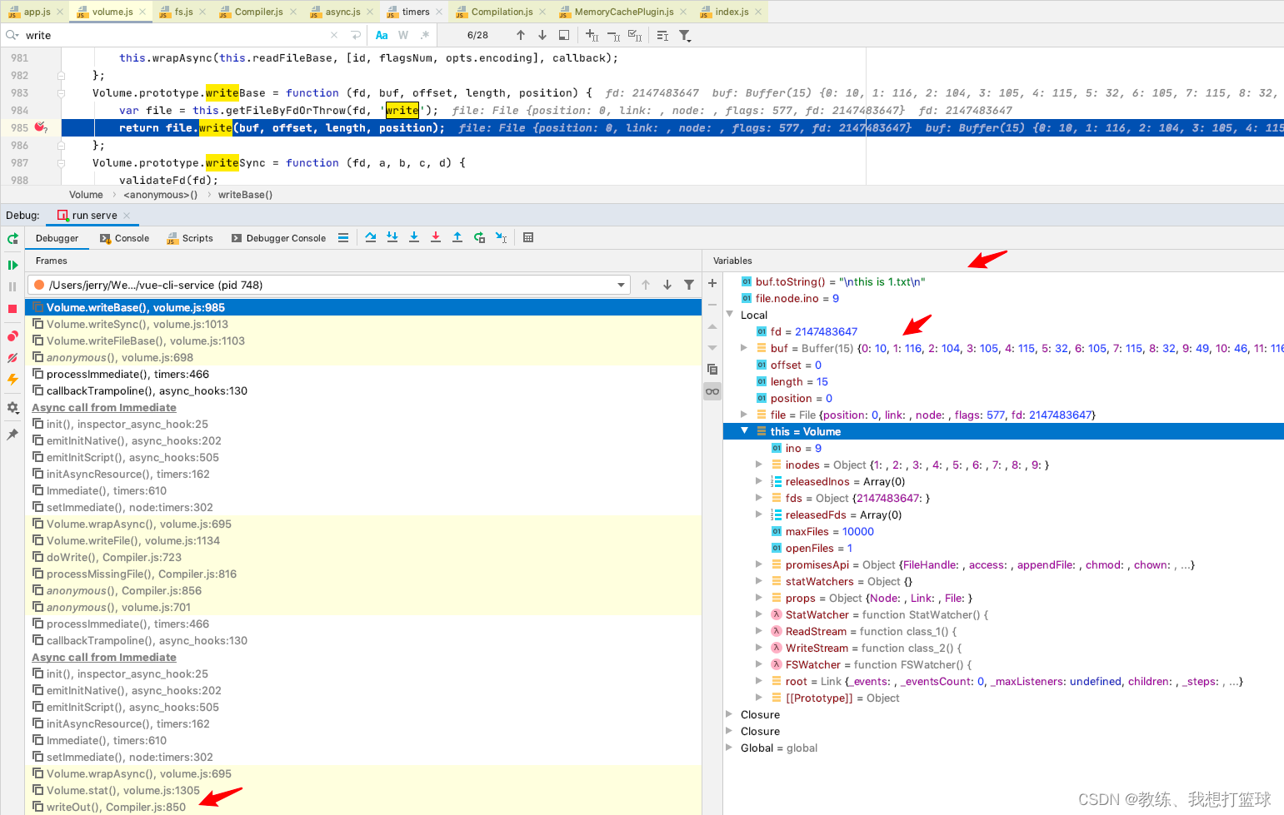This screenshot has width=1284, height=815.
Task: Duplicate the watch using the copy icon
Action: click(712, 369)
